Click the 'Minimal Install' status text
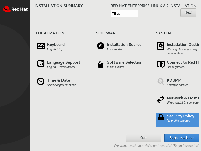This screenshot has width=201, height=151. tap(116, 67)
